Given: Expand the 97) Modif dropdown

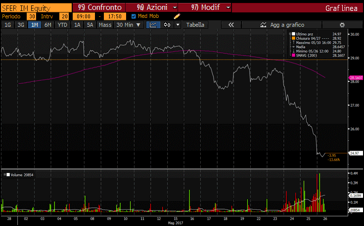Looking at the screenshot, I should click(x=227, y=8).
